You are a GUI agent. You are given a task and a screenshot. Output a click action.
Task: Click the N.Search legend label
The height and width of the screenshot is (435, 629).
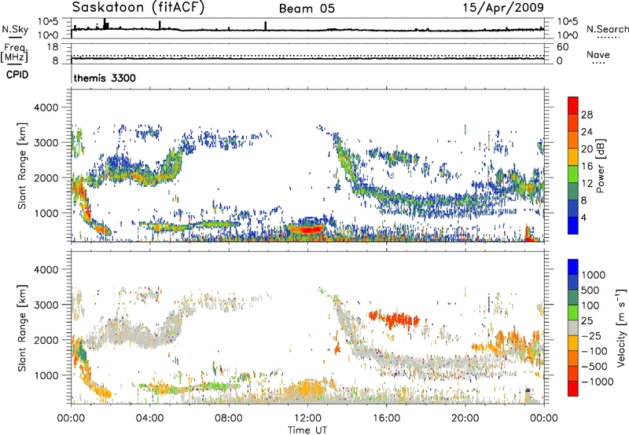click(608, 29)
